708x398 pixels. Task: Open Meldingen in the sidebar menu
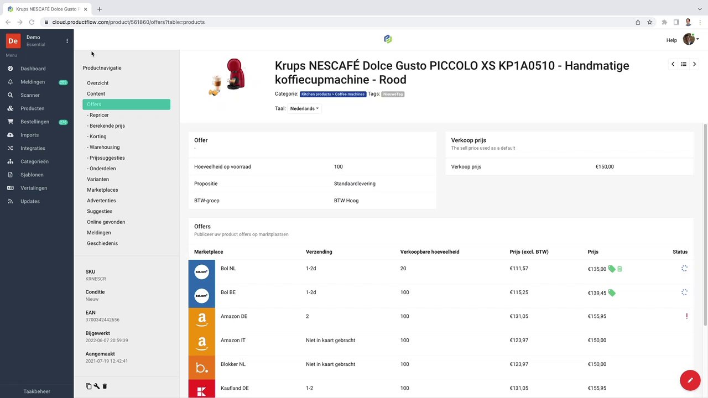click(33, 82)
